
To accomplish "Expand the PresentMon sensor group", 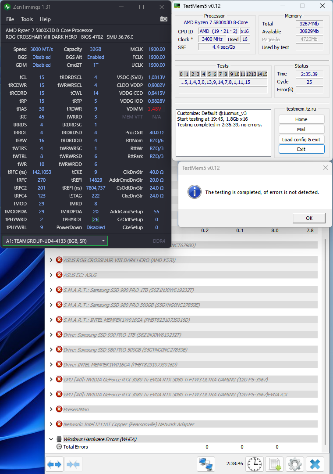I will tap(51, 409).
